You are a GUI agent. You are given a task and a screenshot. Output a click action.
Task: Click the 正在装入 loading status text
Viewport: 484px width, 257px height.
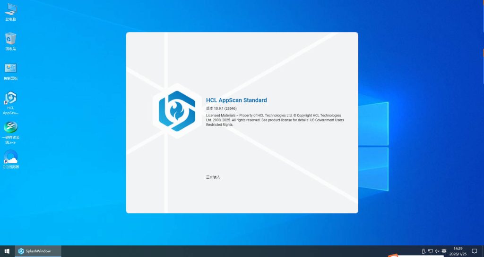pos(214,177)
